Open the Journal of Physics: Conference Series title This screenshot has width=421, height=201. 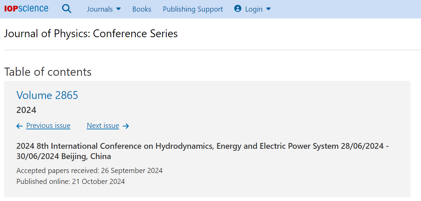[91, 33]
